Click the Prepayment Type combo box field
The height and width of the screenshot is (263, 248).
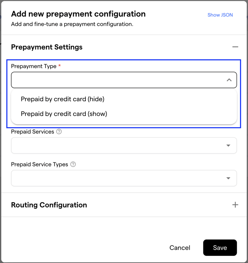click(124, 80)
